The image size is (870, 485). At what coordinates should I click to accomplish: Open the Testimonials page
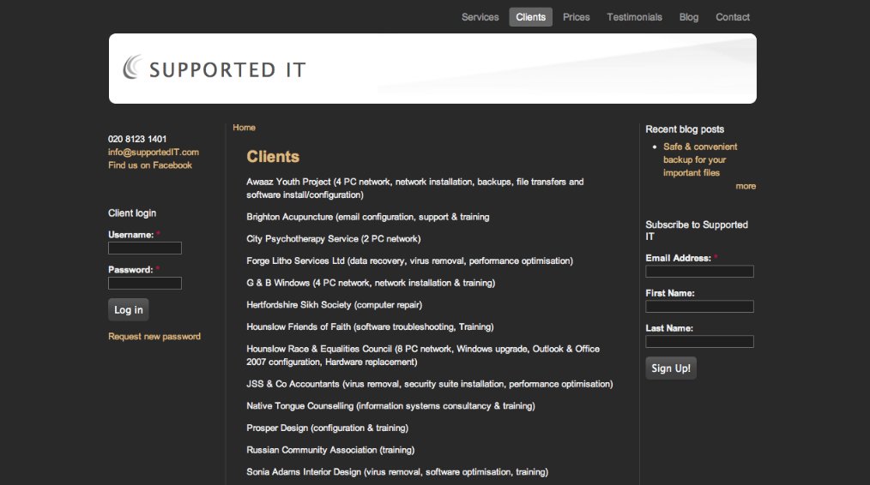[x=634, y=17]
